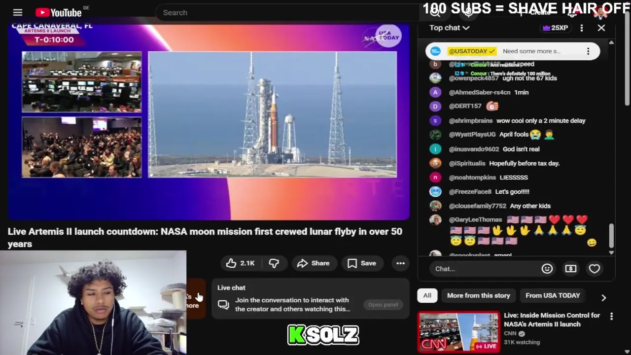Viewport: 631px width, 355px height.
Task: Click the video title text
Action: click(x=205, y=238)
